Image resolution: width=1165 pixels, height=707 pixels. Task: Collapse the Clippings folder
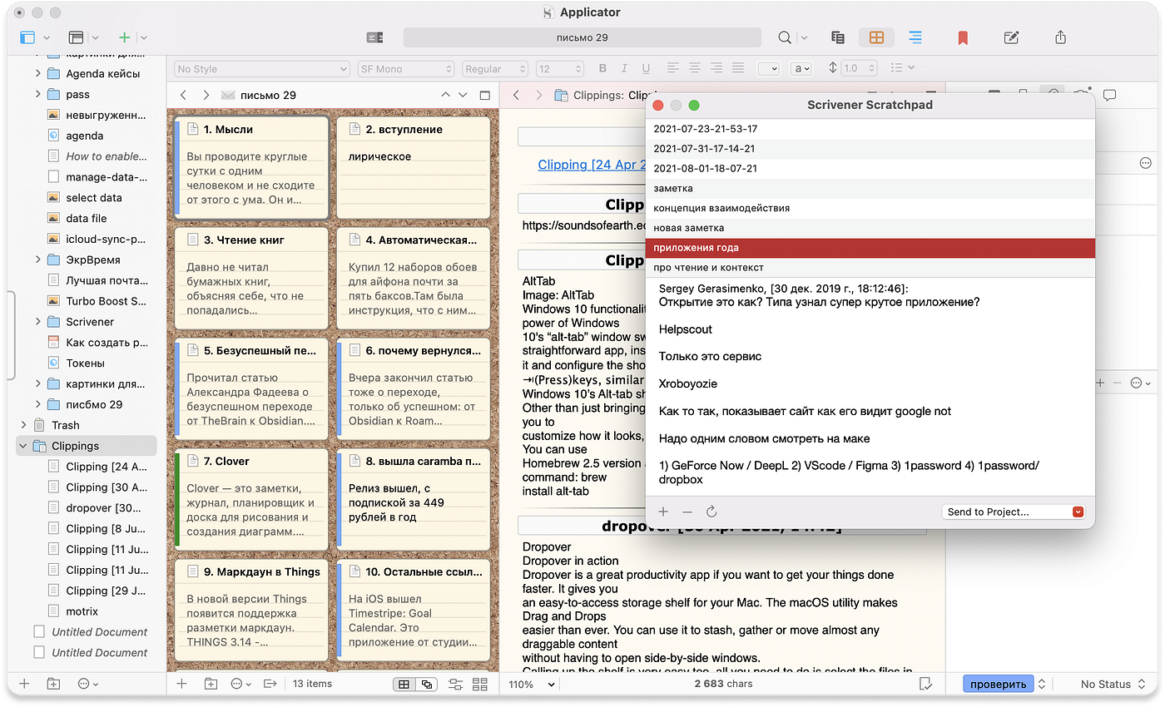coord(22,446)
